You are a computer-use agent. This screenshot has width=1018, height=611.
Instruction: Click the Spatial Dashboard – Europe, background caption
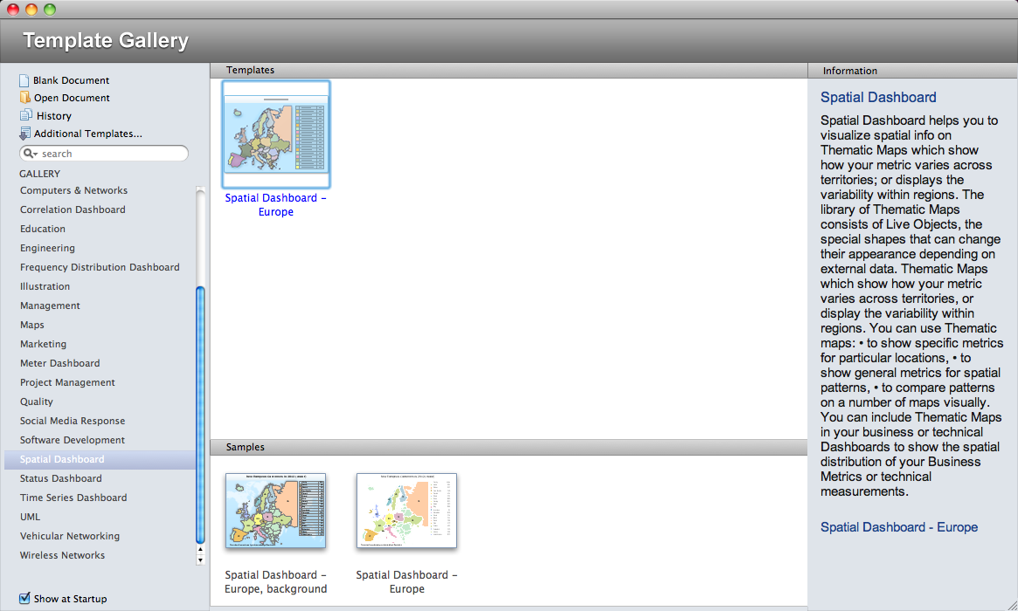(276, 582)
